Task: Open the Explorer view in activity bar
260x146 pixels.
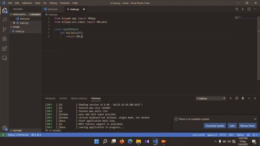Action: [4, 10]
